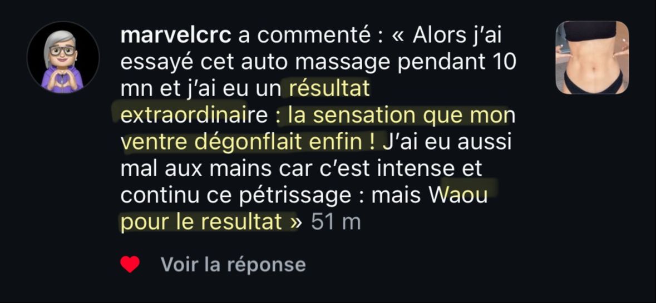Select highlighted phrase résultat extraordinaire
Image resolution: width=656 pixels, height=303 pixels.
pyautogui.click(x=245, y=102)
